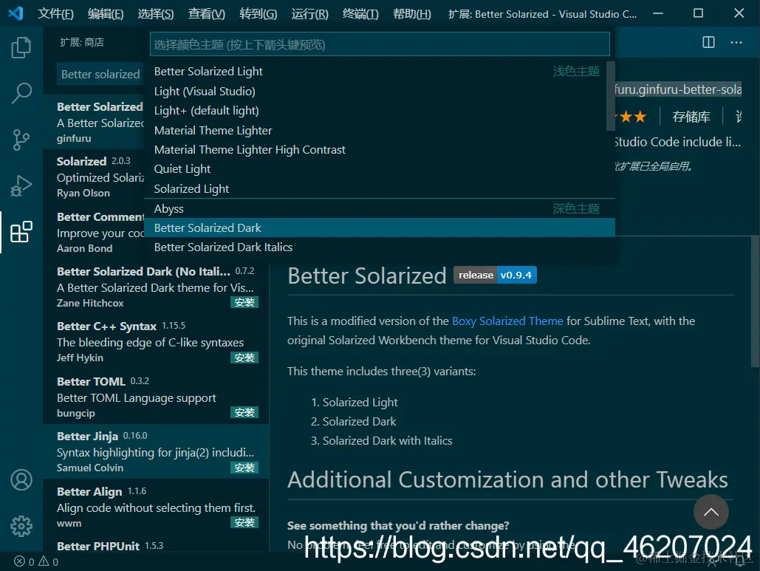This screenshot has height=571, width=760.
Task: Open the Extensions view icon
Action: (x=21, y=232)
